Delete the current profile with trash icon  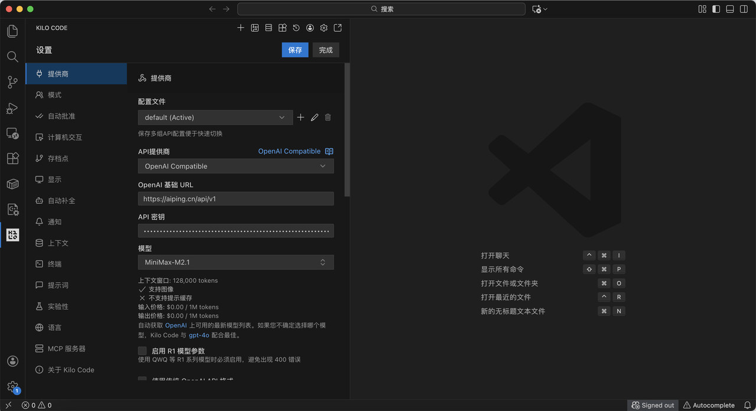pos(328,117)
